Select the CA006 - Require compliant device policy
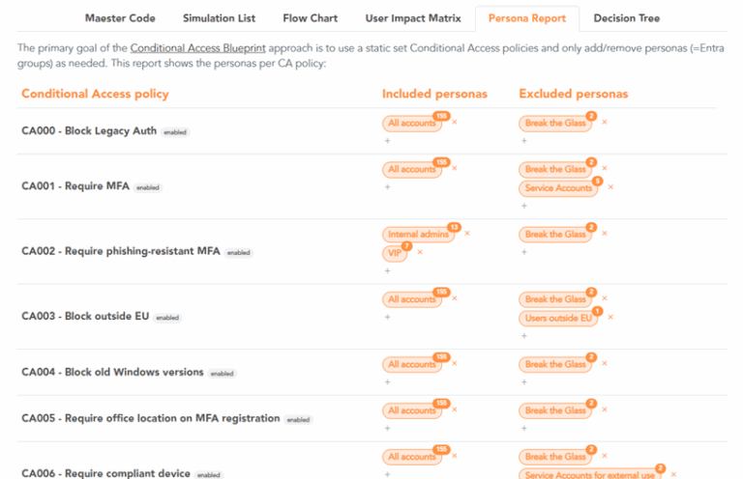 [105, 473]
